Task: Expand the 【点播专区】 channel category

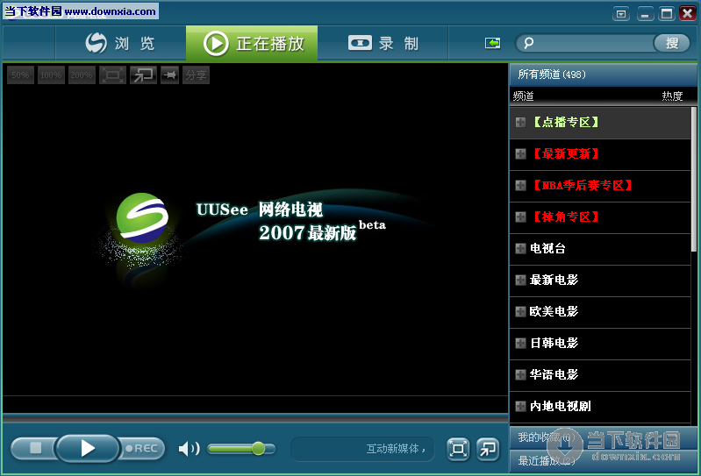Action: point(520,123)
